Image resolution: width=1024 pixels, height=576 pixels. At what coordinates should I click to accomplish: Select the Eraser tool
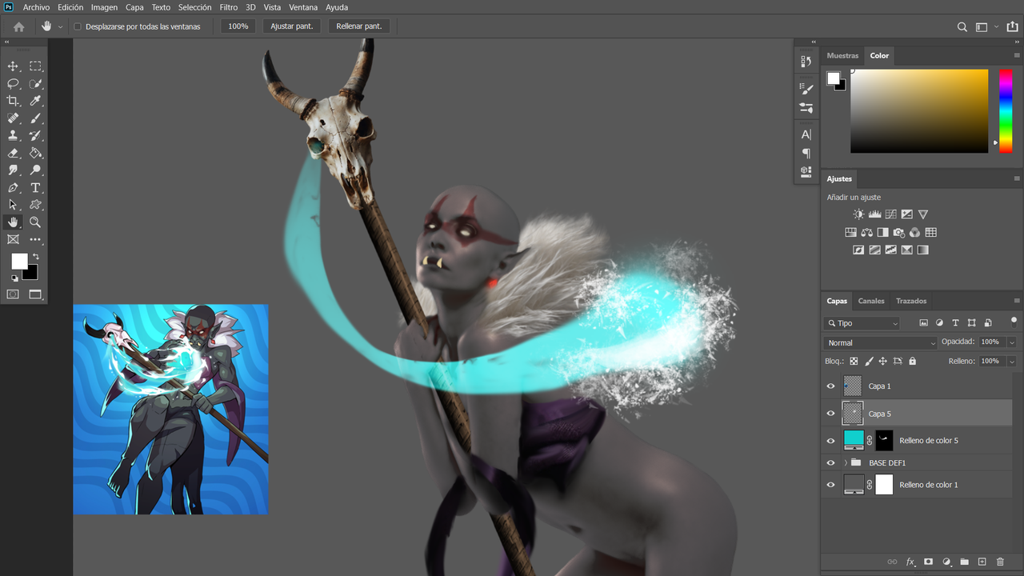coord(13,153)
